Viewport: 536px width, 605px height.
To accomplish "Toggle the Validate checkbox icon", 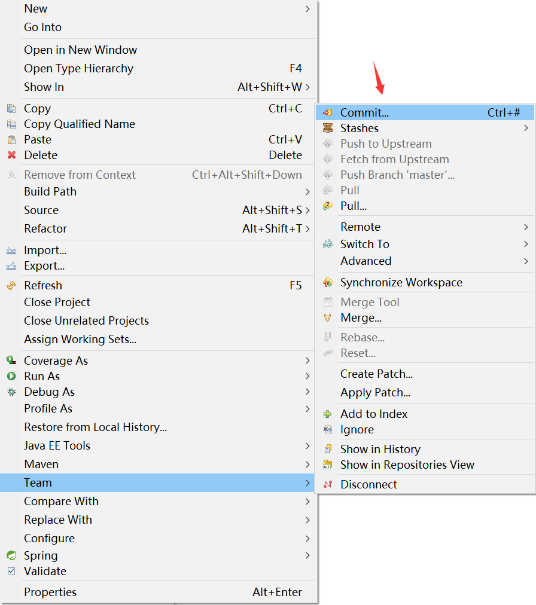I will (x=11, y=571).
